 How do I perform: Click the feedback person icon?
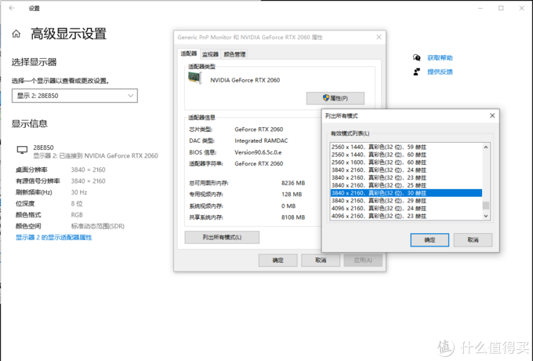(416, 71)
